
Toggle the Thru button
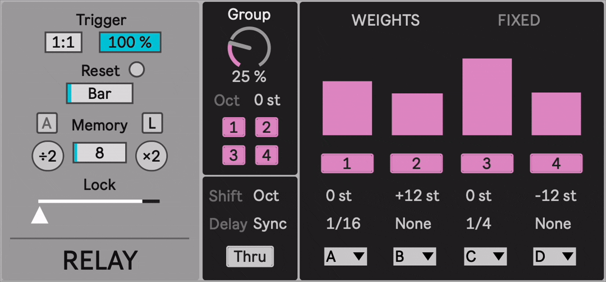[x=250, y=257]
